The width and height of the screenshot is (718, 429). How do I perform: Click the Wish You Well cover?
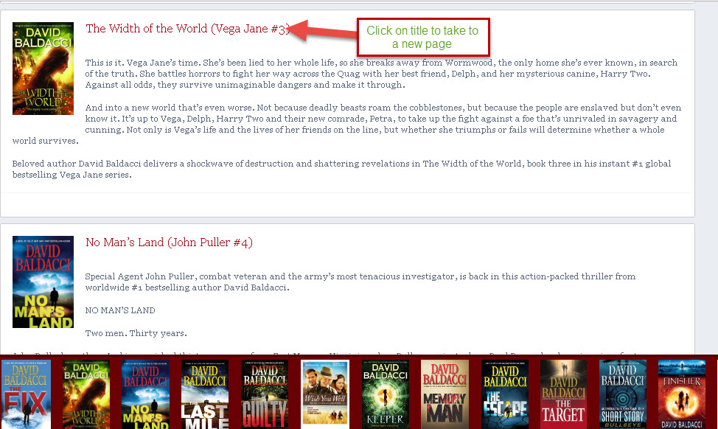[325, 394]
